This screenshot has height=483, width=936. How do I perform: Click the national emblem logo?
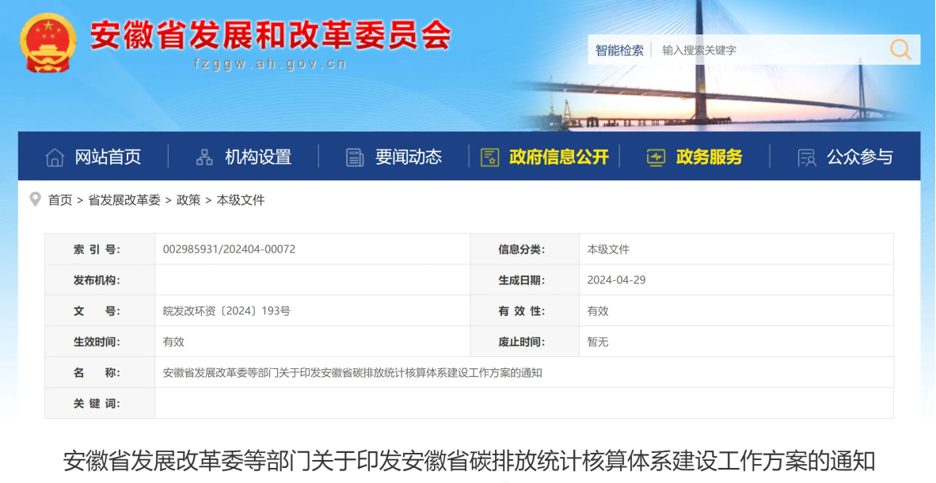click(x=48, y=43)
